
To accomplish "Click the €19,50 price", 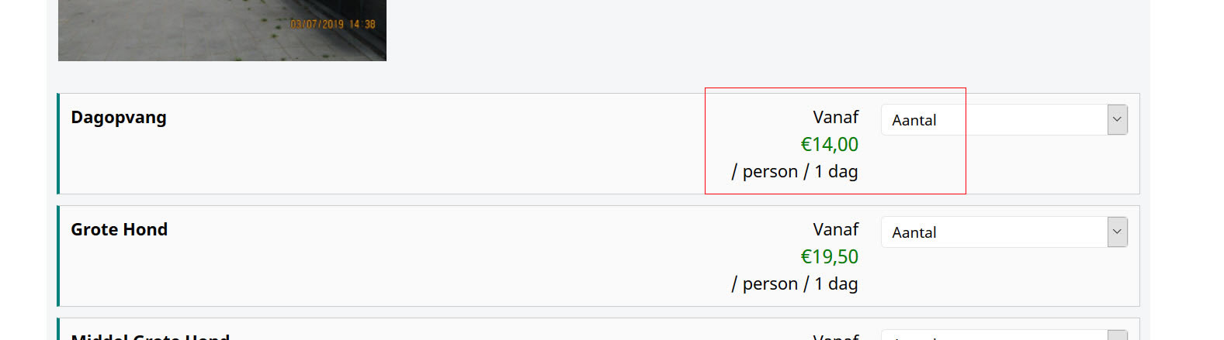I will tap(829, 257).
